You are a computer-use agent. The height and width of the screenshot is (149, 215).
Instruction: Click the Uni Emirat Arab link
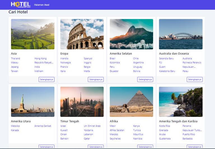(92, 126)
